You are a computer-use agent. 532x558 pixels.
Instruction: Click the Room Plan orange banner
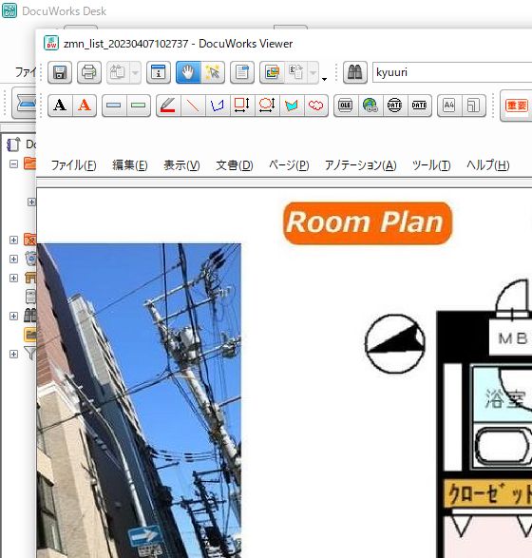click(368, 222)
